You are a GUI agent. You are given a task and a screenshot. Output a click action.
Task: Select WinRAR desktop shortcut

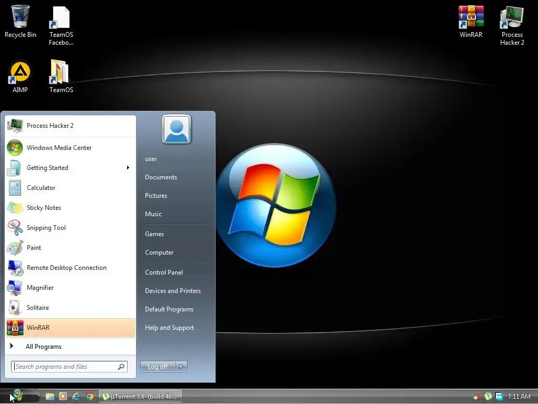click(471, 21)
